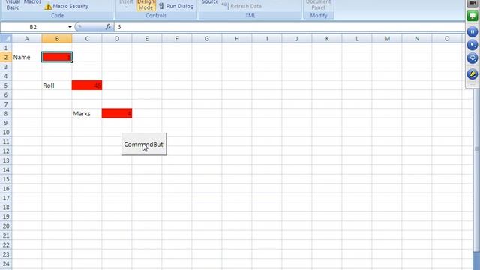The width and height of the screenshot is (480, 270).
Task: Click the Refresh Data XML button
Action: tap(241, 6)
